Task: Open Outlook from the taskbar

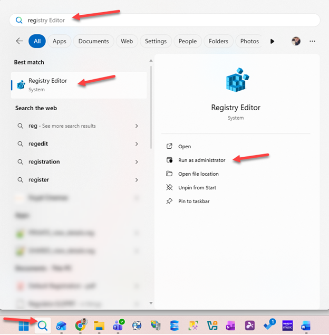Action: (61, 326)
